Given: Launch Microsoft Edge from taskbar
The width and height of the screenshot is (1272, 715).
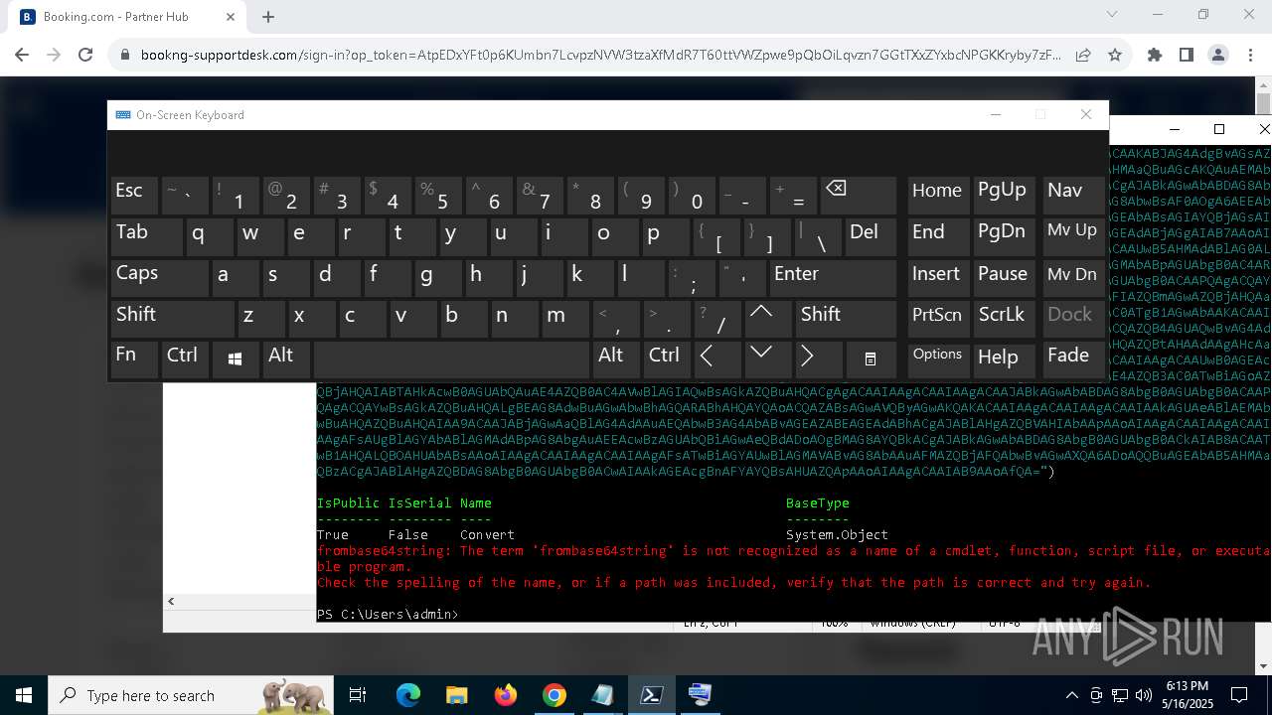Looking at the screenshot, I should pos(408,695).
